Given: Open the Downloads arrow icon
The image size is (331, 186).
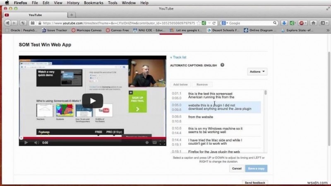Looking at the screenshot, I should 284,23.
